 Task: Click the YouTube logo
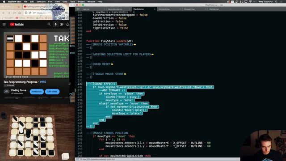pyautogui.click(x=17, y=25)
